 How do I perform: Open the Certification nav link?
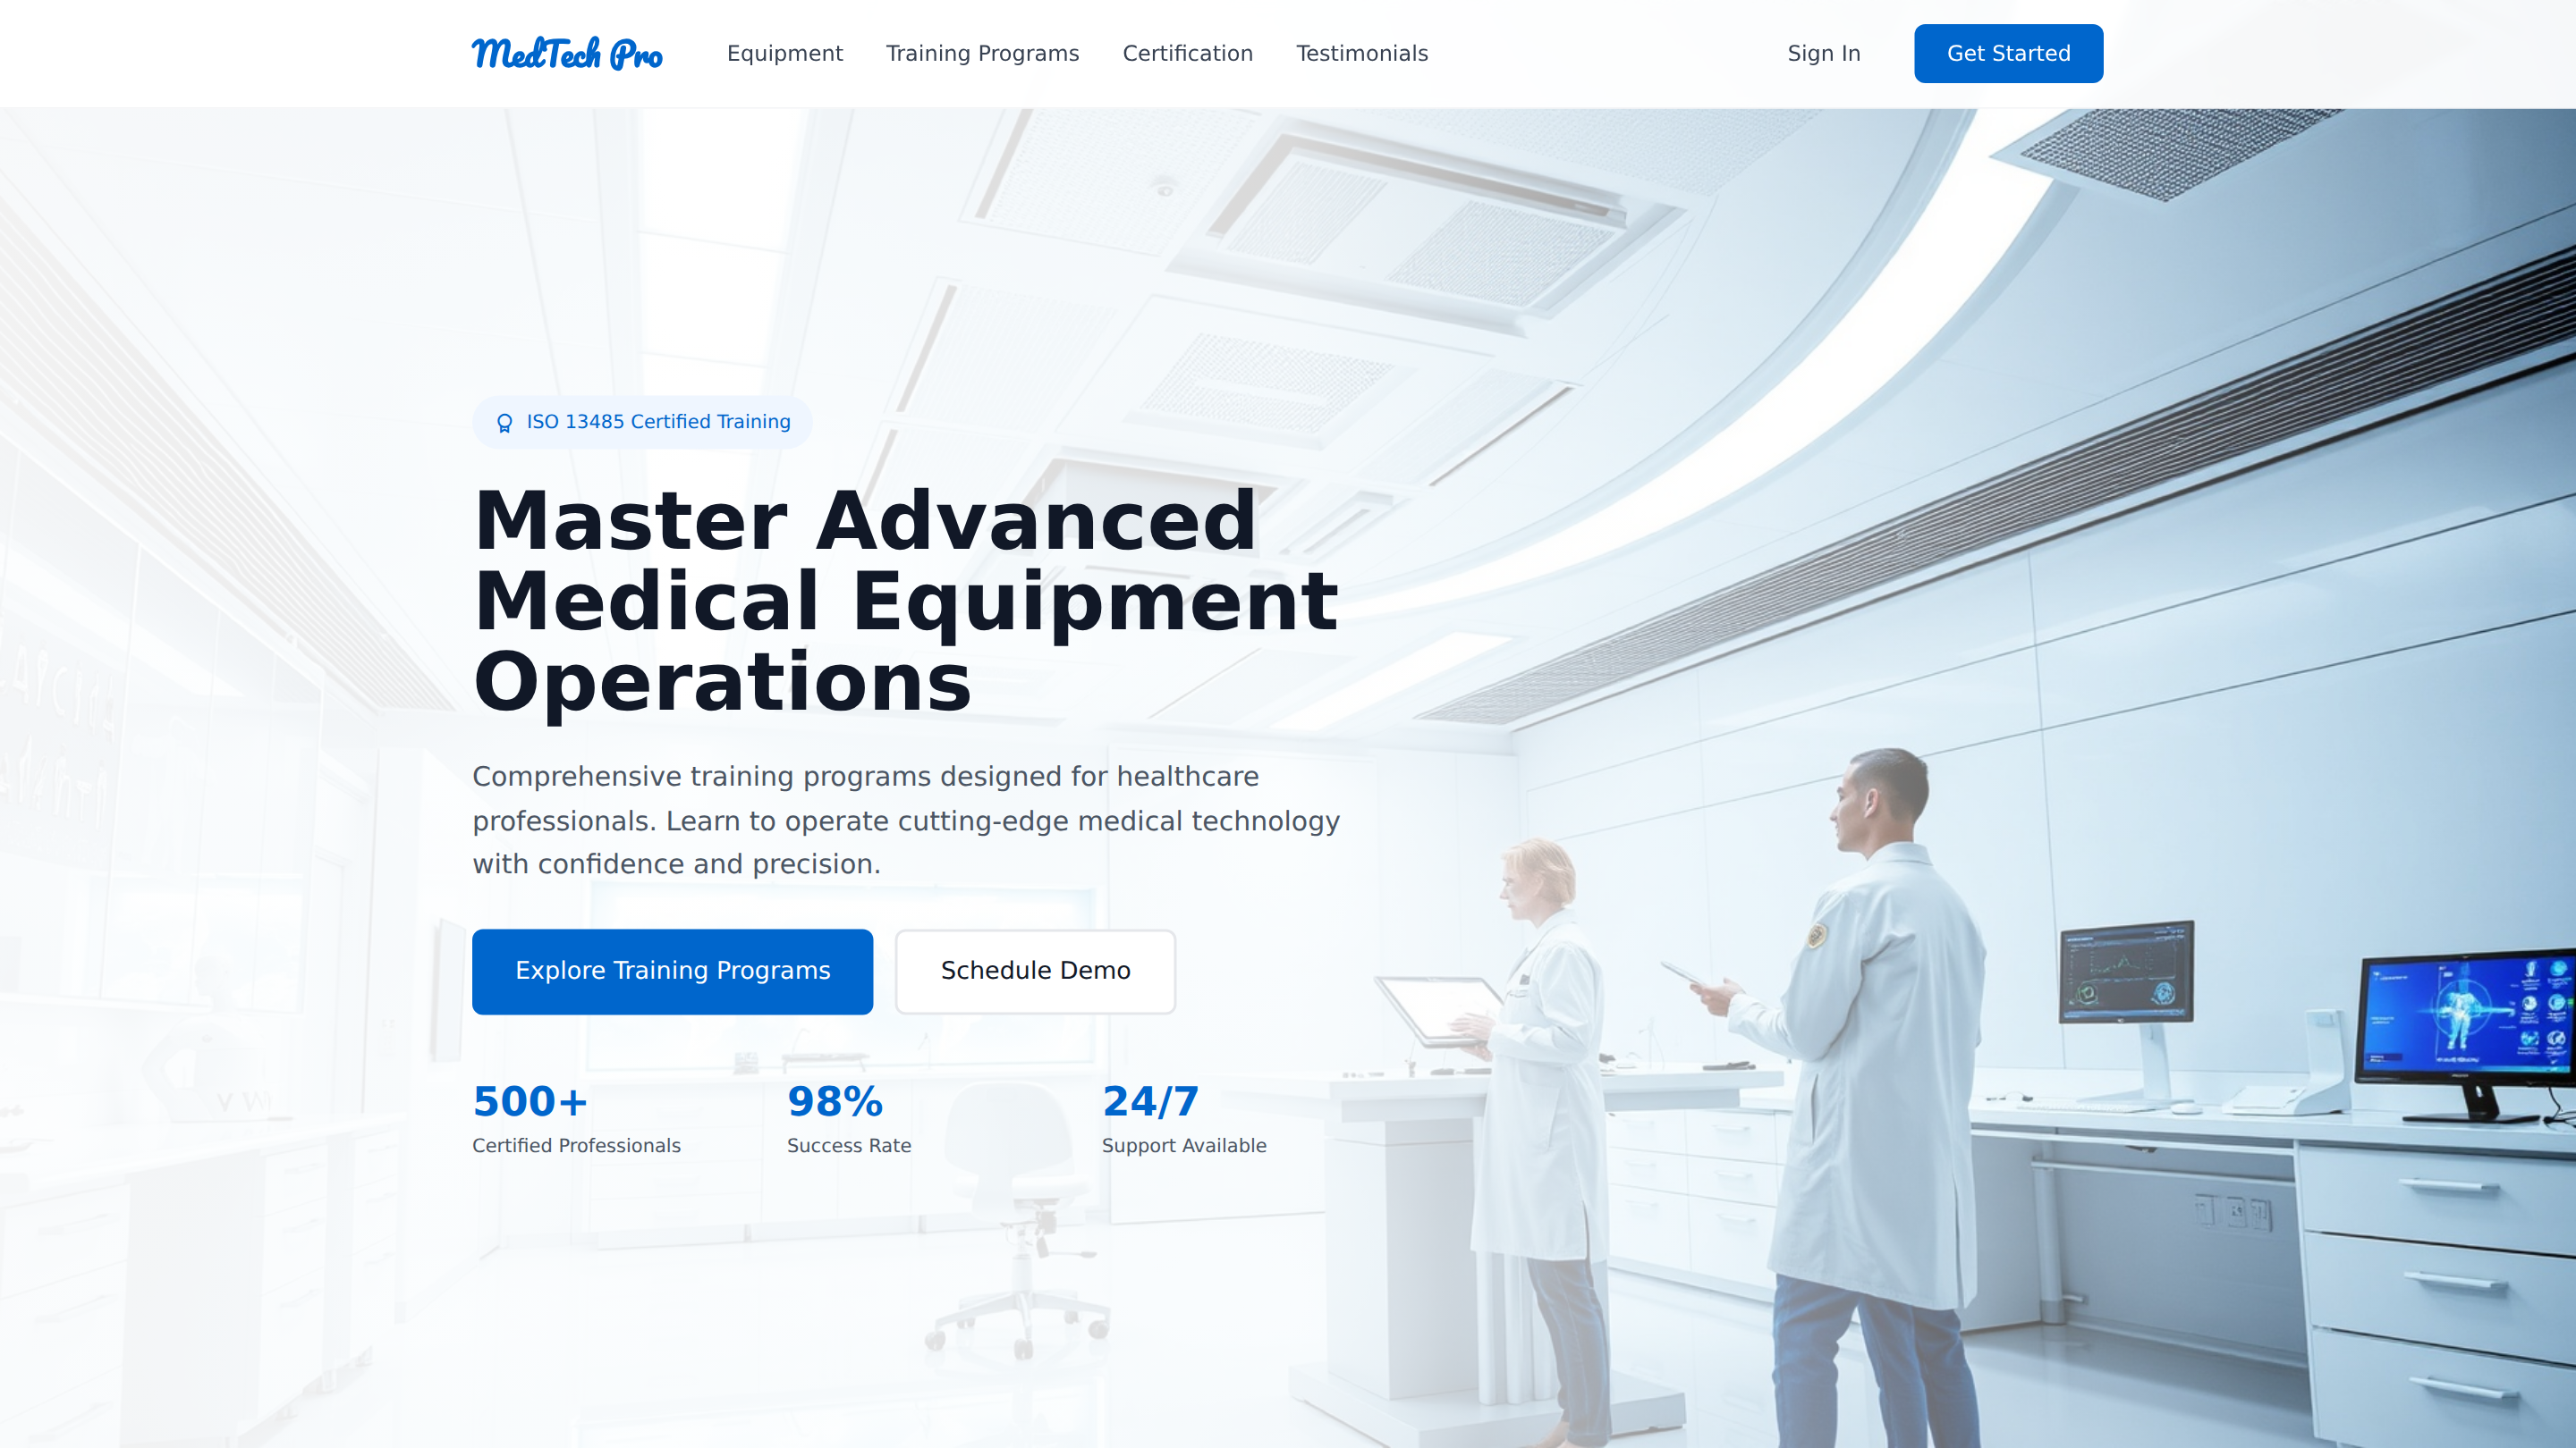[1187, 53]
